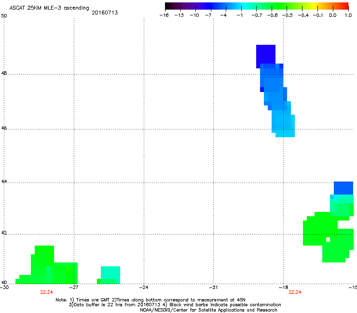Click the -7 color scale label
Image resolution: width=357 pixels, height=313 pixels.
pos(208,15)
